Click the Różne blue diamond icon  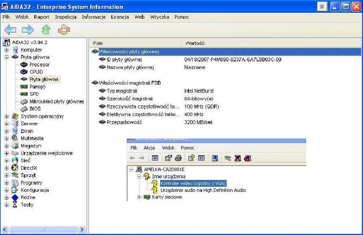pyautogui.click(x=15, y=197)
